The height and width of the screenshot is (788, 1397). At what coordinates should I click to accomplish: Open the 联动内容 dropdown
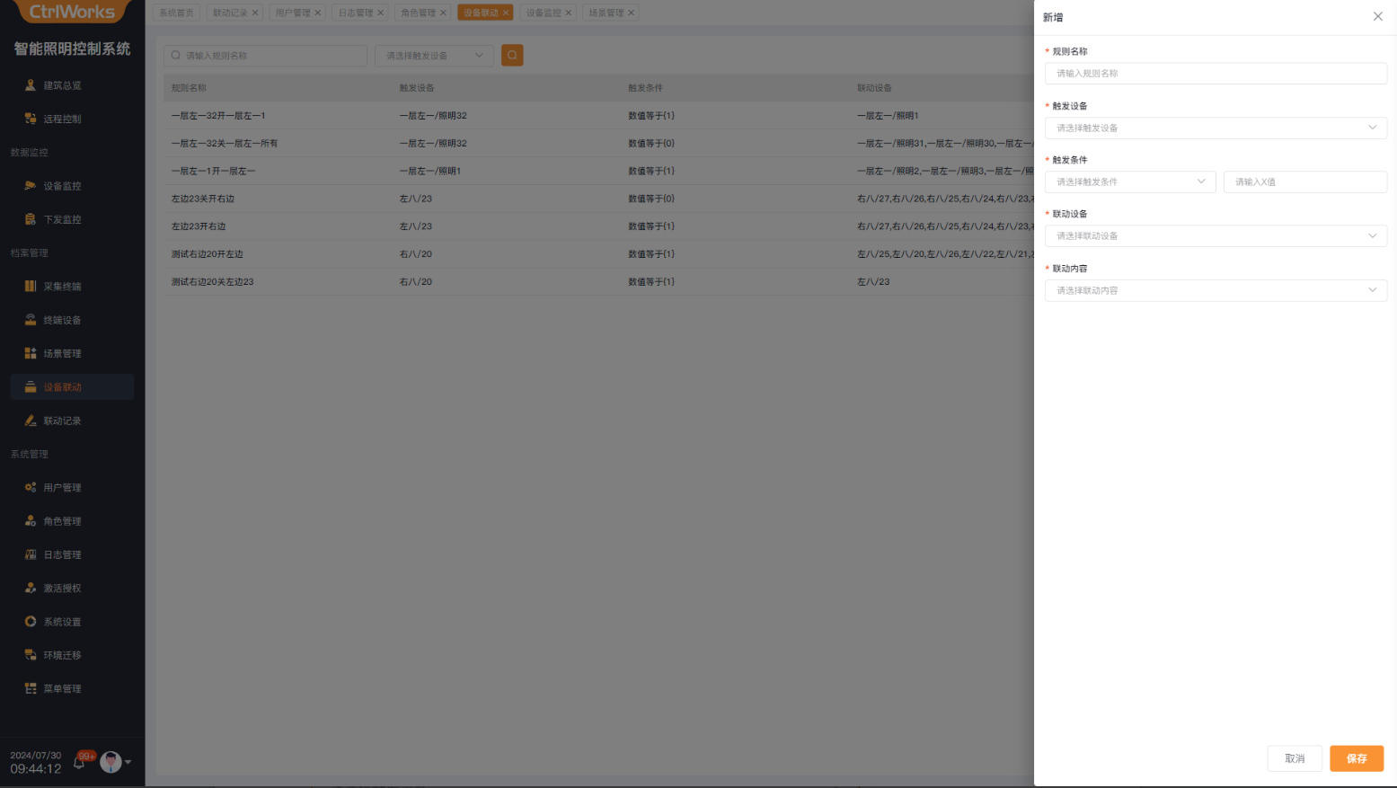click(1215, 291)
